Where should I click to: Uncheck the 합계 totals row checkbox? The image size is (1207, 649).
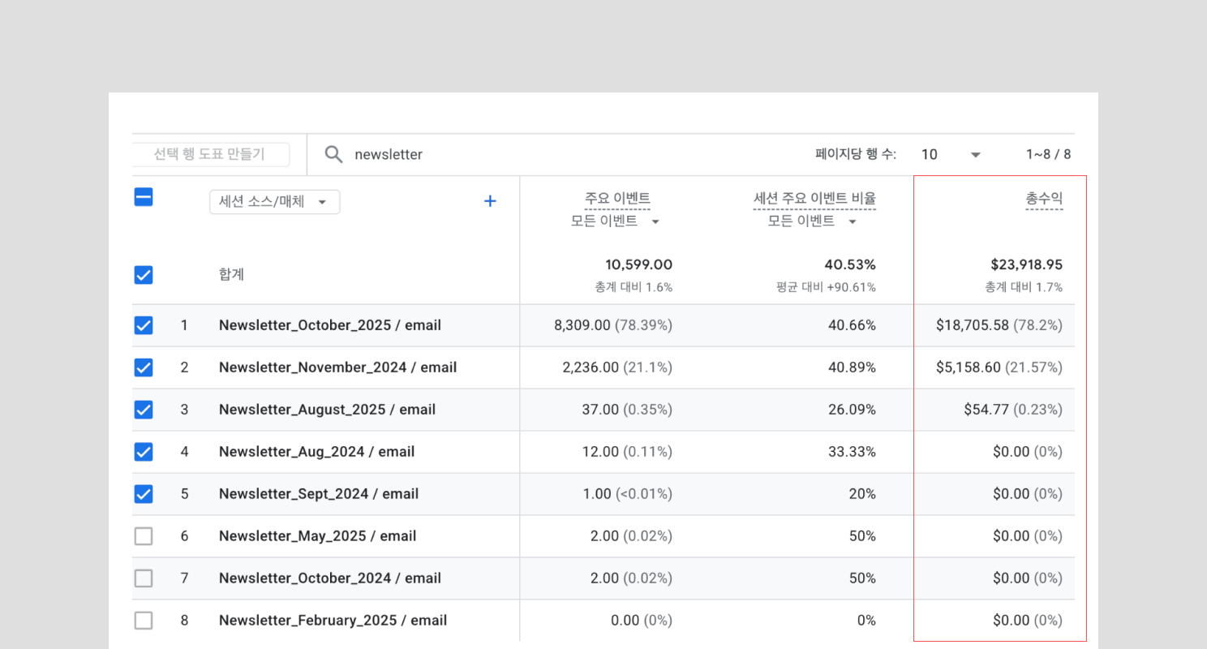pyautogui.click(x=144, y=275)
